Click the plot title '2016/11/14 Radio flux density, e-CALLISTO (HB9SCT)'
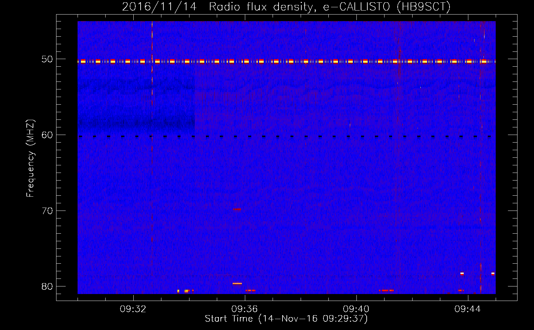The image size is (534, 330). (286, 7)
